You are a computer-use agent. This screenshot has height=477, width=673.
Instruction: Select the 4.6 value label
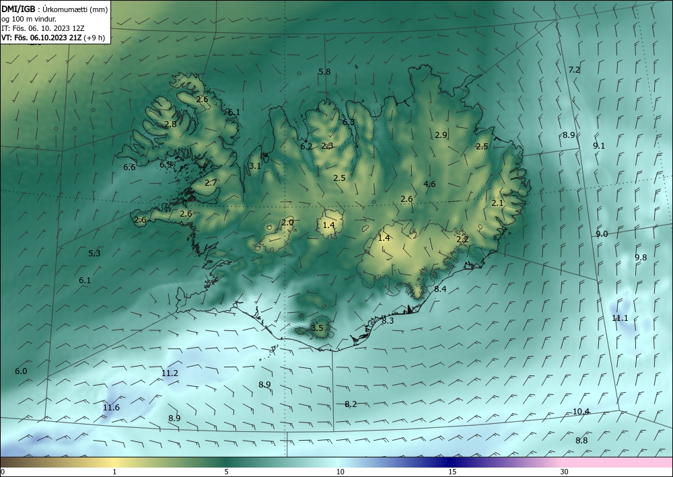pyautogui.click(x=429, y=184)
